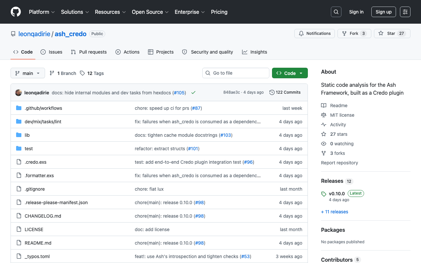Focus the Go to file search field

236,73
